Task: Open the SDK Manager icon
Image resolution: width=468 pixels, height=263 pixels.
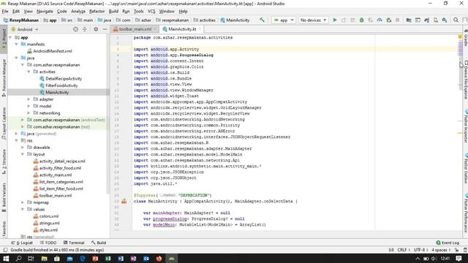Action: 445,20
